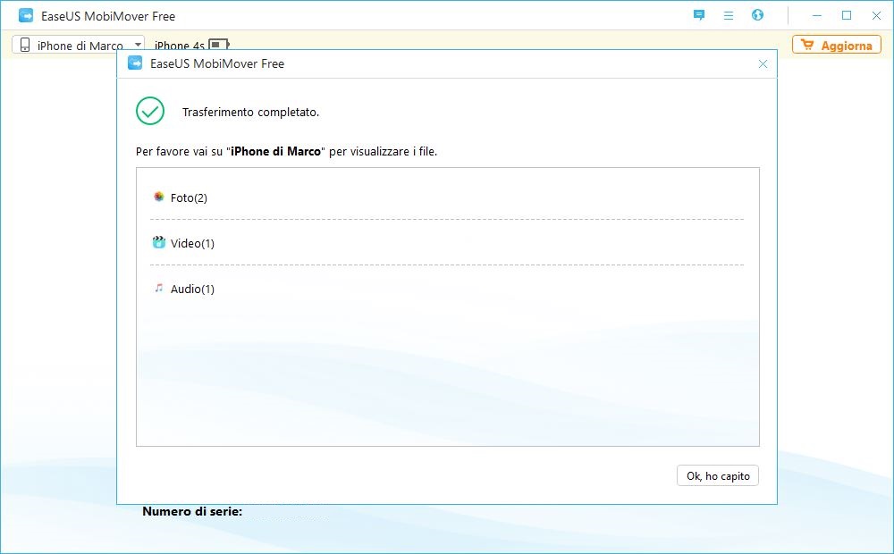Expand the iPhone di Marco device dropdown
This screenshot has height=554, width=894.
[138, 45]
